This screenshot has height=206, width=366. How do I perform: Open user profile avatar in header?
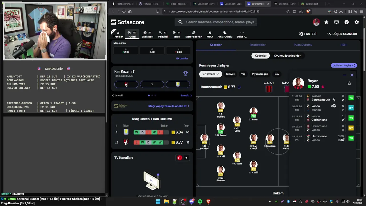316,22
